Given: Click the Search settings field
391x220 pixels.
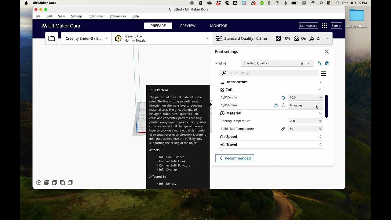Looking at the screenshot, I should tap(269, 73).
